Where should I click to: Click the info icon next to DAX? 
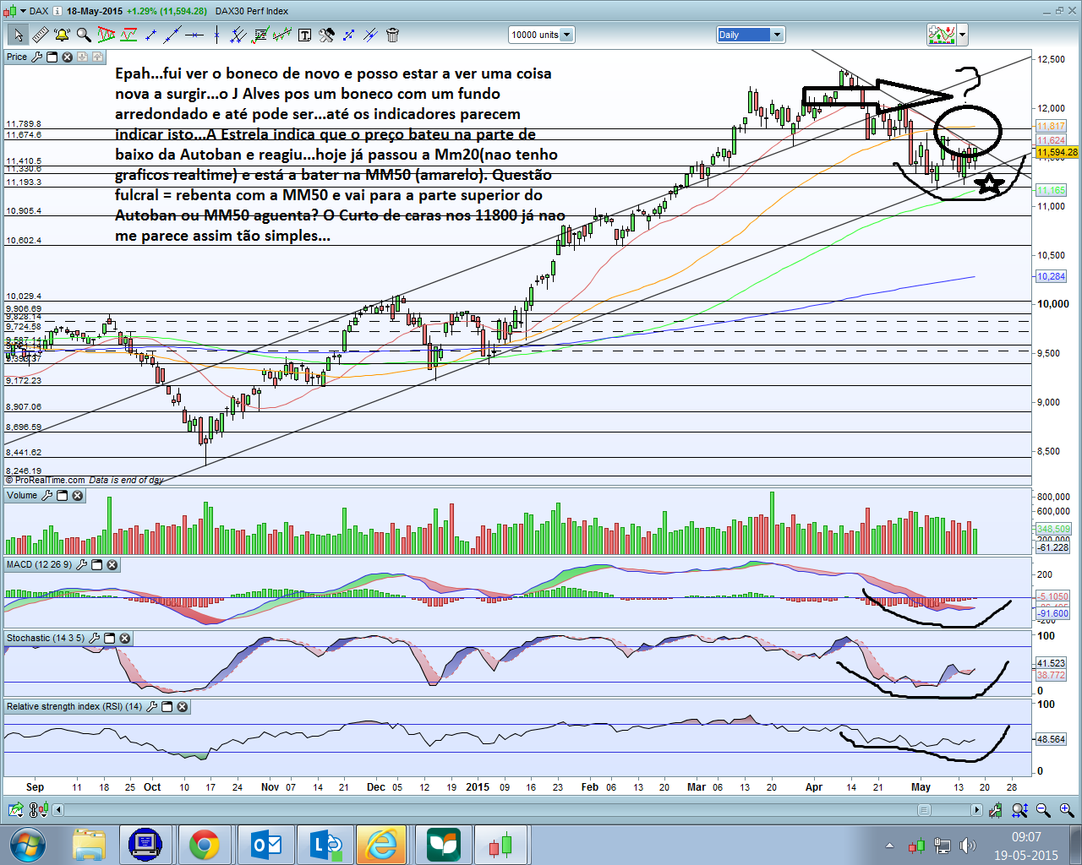coord(57,11)
